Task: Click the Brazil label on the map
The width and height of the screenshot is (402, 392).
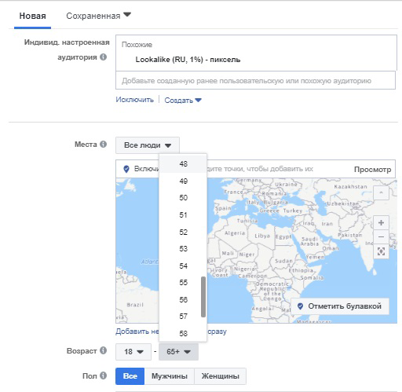Action: [135, 305]
